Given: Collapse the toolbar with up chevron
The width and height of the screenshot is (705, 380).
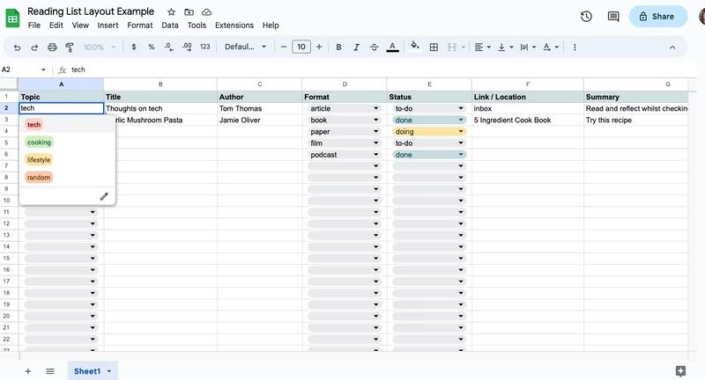Looking at the screenshot, I should click(x=672, y=47).
